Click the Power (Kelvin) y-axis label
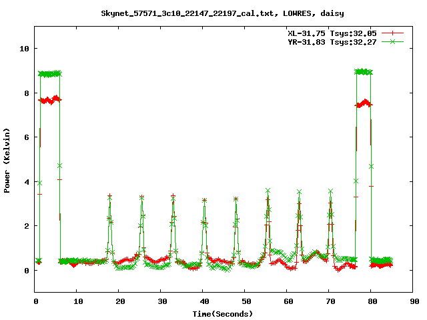Screen dimensions: 427x320 pyautogui.click(x=7, y=161)
